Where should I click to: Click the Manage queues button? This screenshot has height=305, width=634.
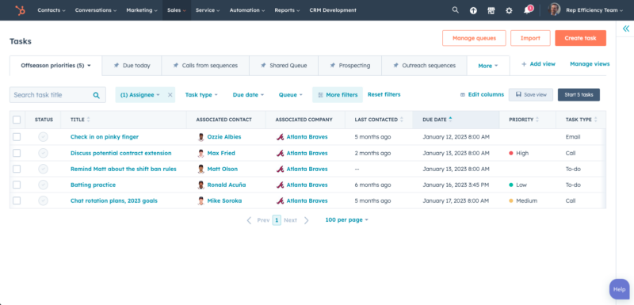pyautogui.click(x=474, y=38)
